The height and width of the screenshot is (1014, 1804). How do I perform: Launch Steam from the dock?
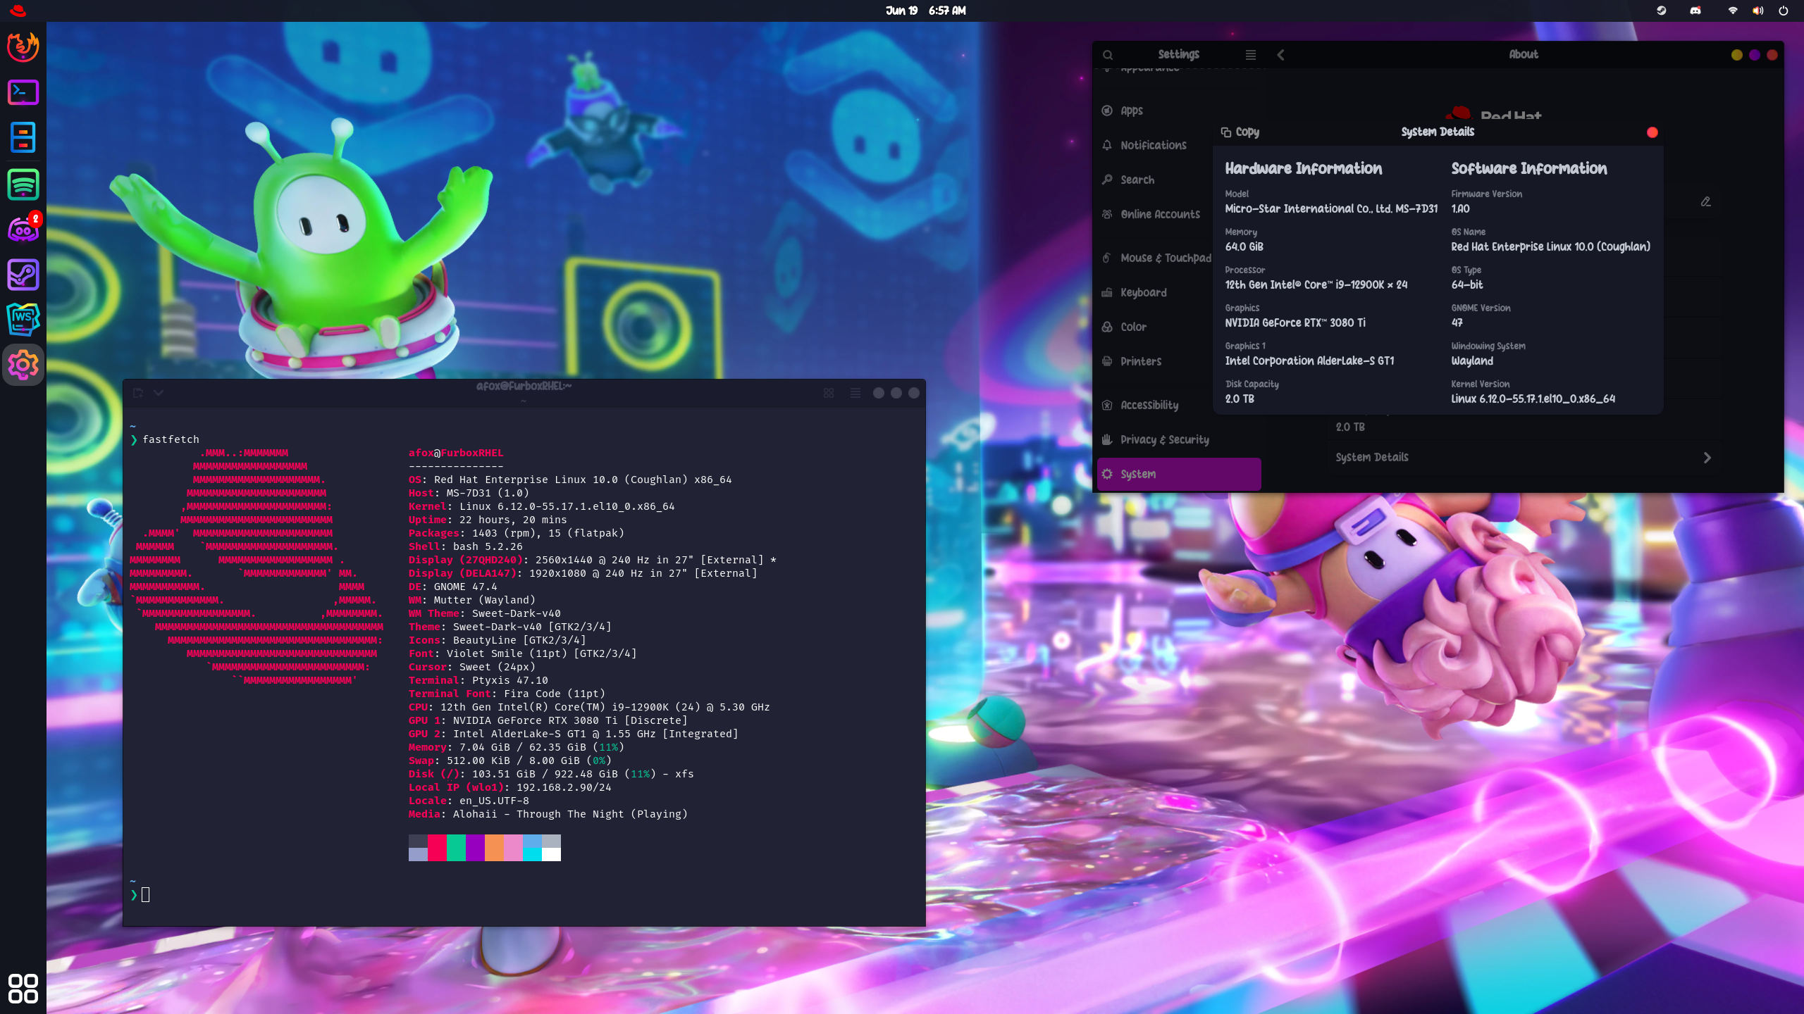(23, 275)
